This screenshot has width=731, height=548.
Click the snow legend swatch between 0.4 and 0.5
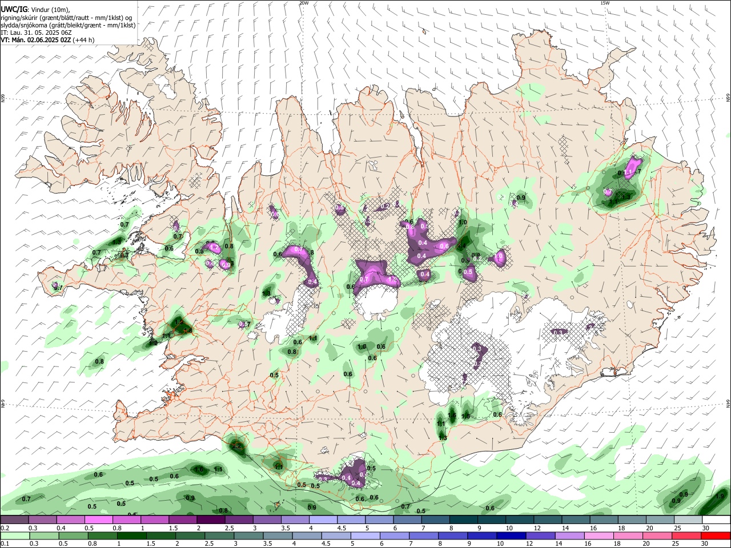71,519
